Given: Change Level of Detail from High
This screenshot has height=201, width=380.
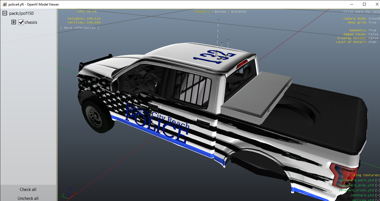Looking at the screenshot, I should tap(372, 42).
